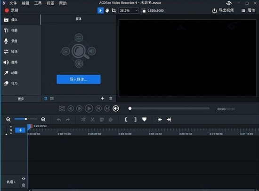This screenshot has height=191, width=259.
Task: Click the blue Import Media button
Action: [x=79, y=79]
